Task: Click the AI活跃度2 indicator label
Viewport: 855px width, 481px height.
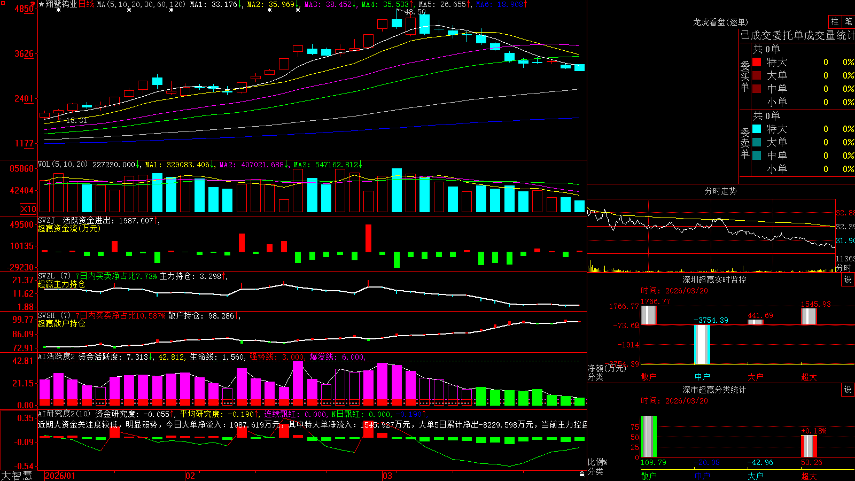Action: point(57,356)
